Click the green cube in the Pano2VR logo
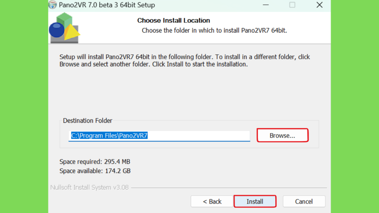 [x=64, y=20]
